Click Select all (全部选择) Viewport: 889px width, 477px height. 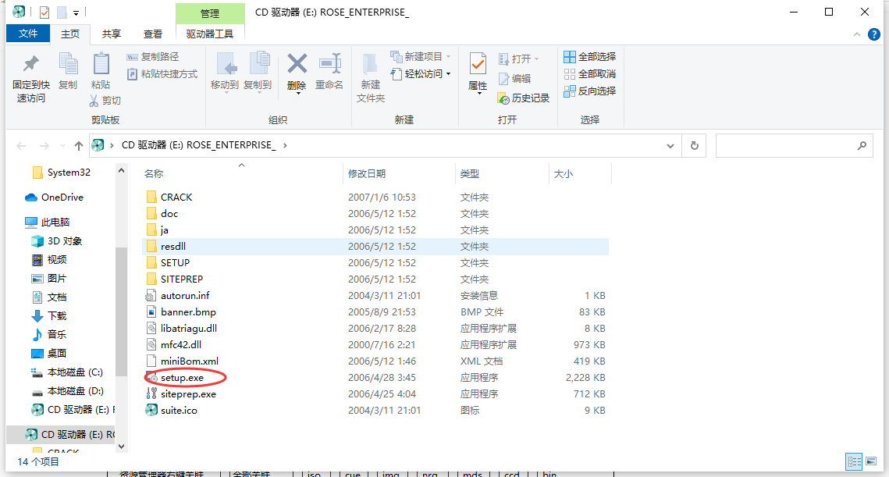pyautogui.click(x=589, y=57)
